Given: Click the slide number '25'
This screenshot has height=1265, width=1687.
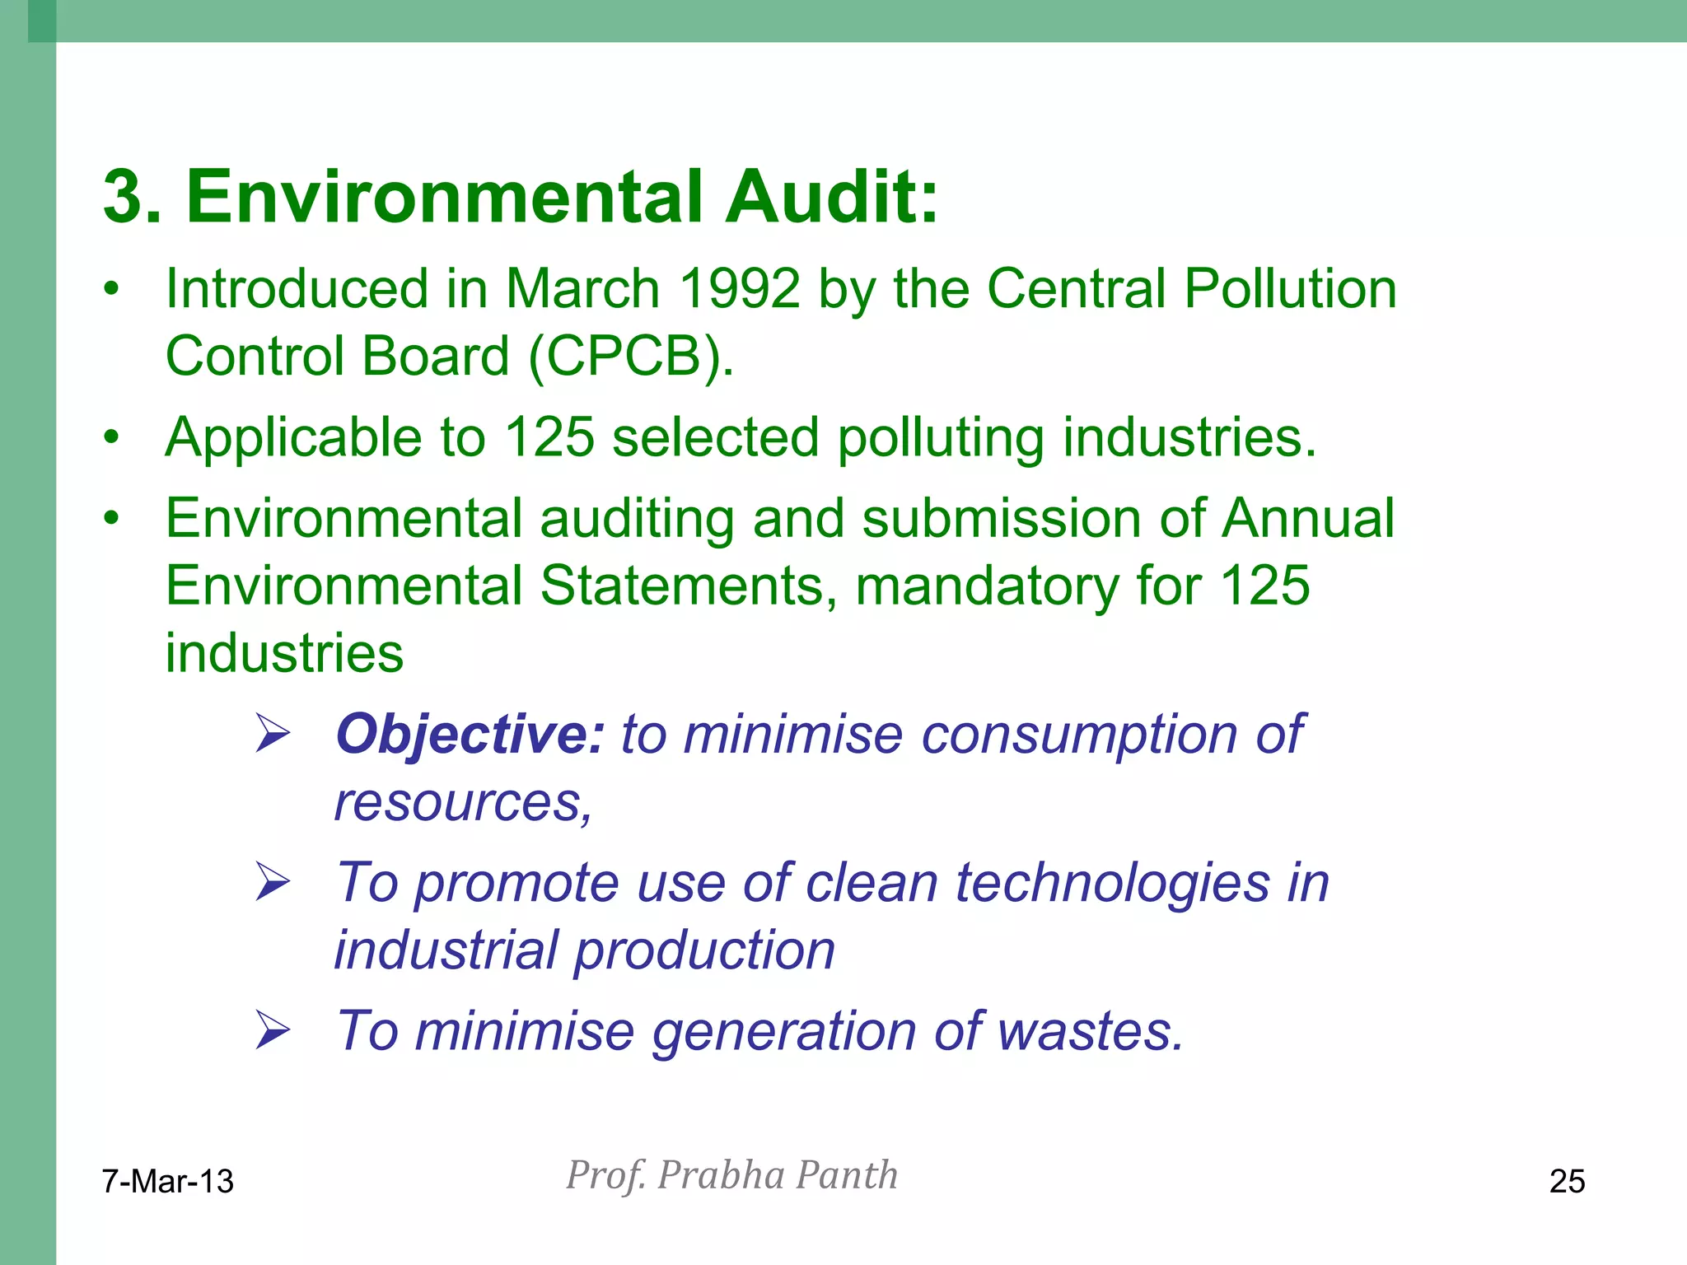Looking at the screenshot, I should point(1567,1182).
